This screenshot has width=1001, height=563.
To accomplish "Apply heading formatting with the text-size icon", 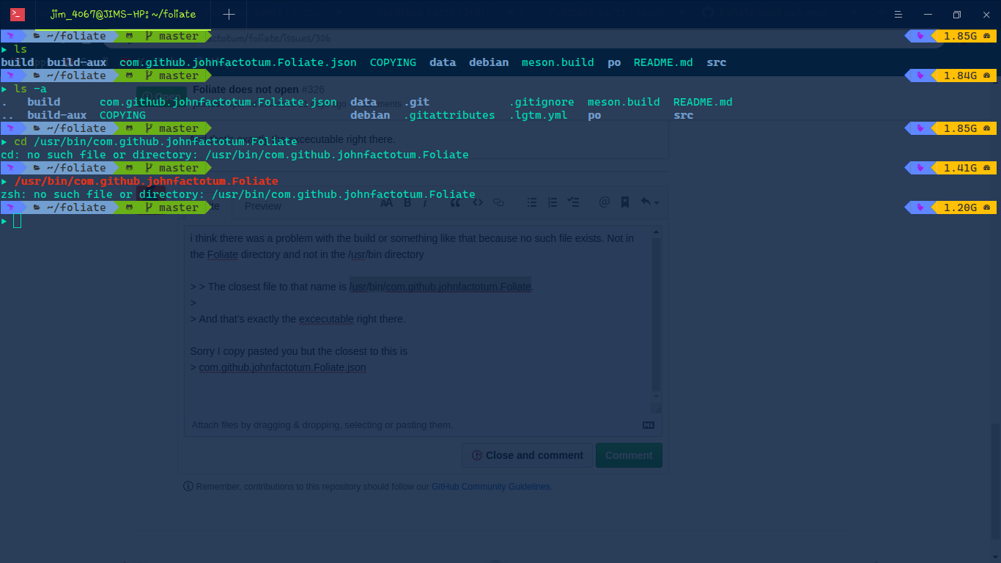I will pos(386,202).
